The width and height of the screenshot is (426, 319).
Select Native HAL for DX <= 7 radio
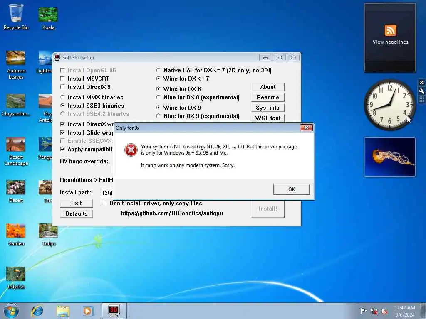pos(158,70)
